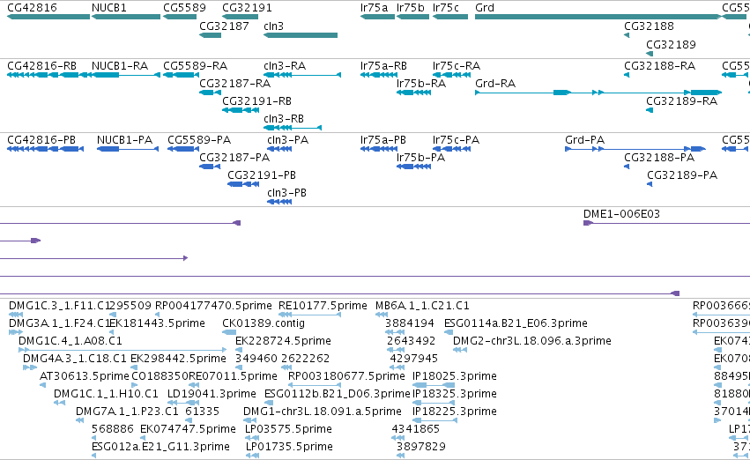Select the cln3 gene bar

[x=301, y=35]
